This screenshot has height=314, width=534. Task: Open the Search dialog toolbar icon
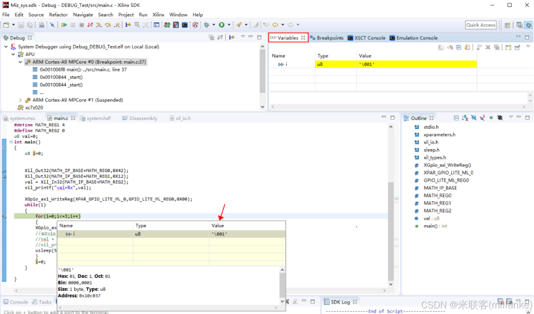click(53, 25)
